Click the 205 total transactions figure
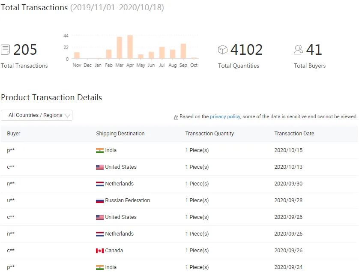359x272 pixels. 25,49
